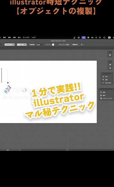Open the OpenType panel

pos(107,83)
